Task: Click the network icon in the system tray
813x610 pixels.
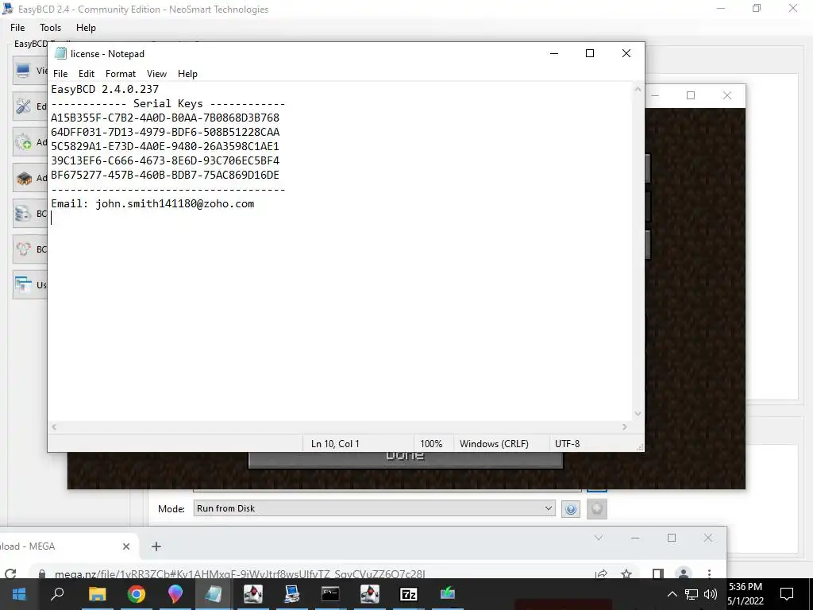Action: [692, 594]
